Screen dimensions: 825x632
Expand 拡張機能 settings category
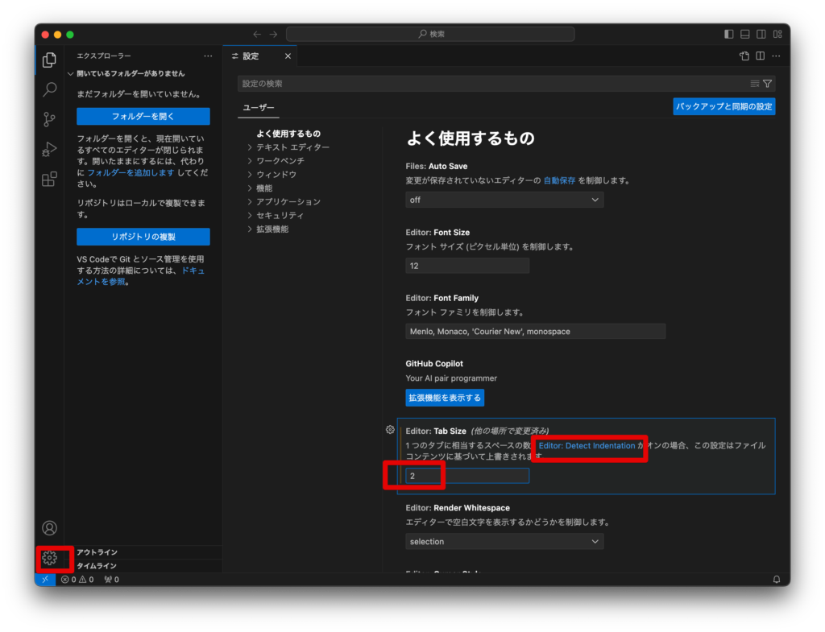267,229
